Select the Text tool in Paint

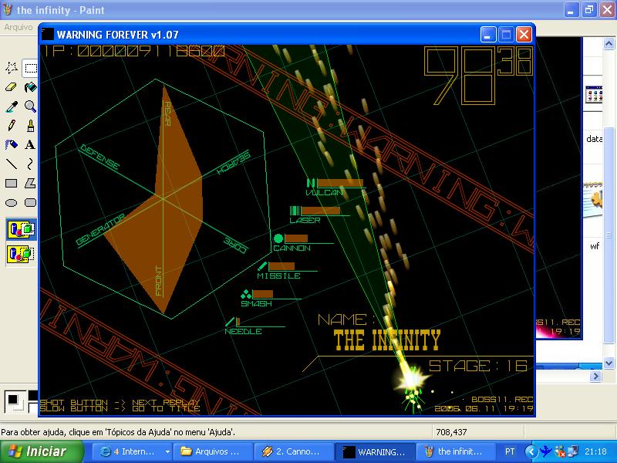[x=30, y=144]
